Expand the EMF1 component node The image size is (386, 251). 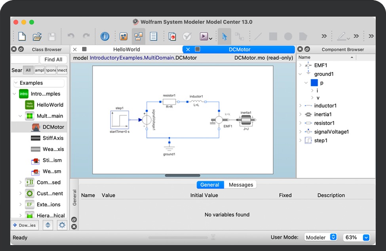click(300, 65)
